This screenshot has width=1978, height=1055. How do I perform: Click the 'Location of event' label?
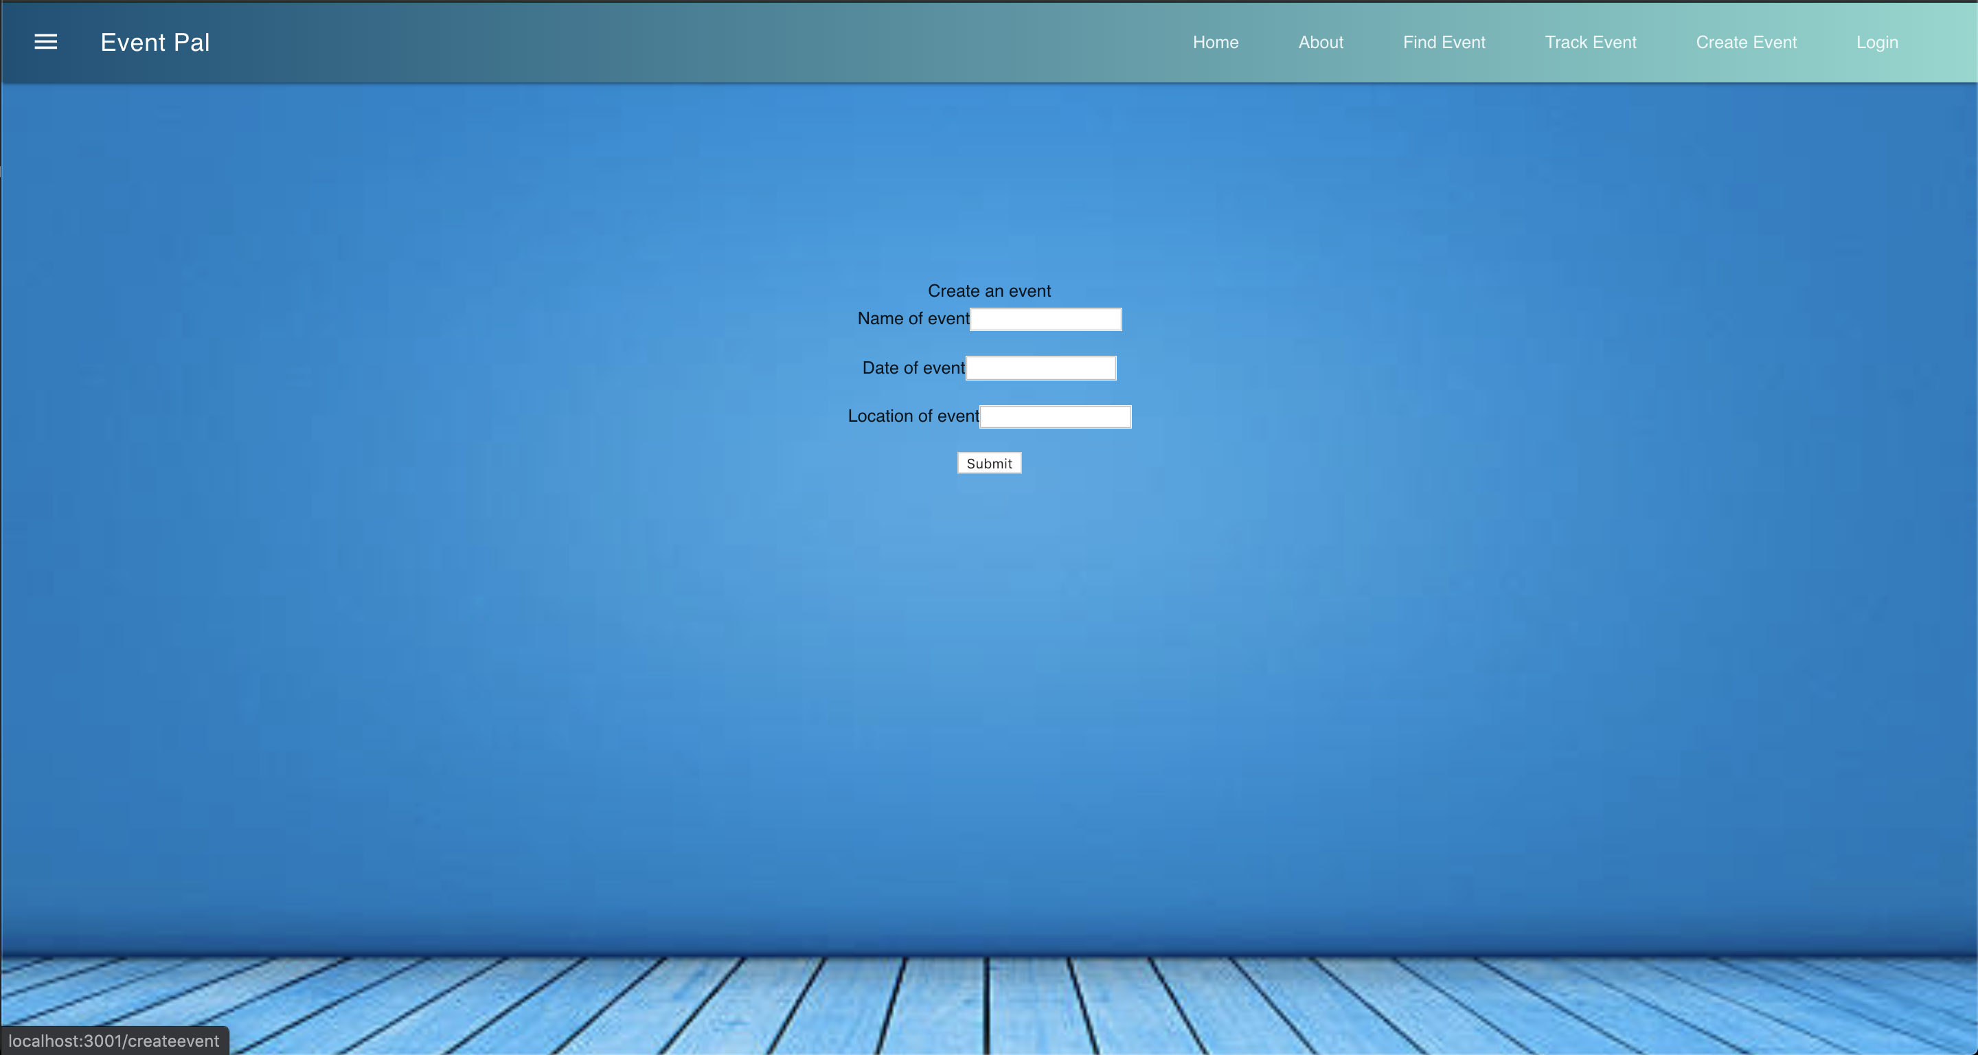[x=912, y=416]
